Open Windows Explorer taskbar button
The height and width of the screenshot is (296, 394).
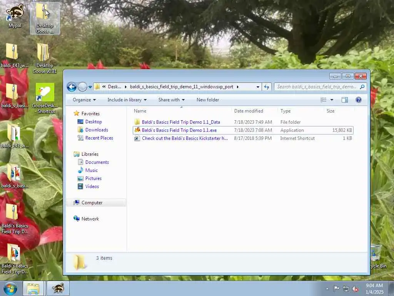coord(33,288)
